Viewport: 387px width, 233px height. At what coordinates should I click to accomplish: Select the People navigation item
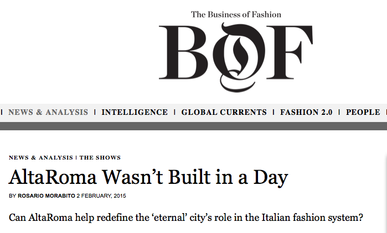coord(363,112)
